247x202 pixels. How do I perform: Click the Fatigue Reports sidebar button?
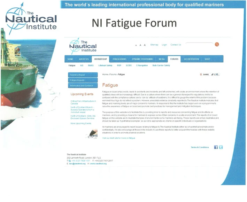tap(83, 80)
